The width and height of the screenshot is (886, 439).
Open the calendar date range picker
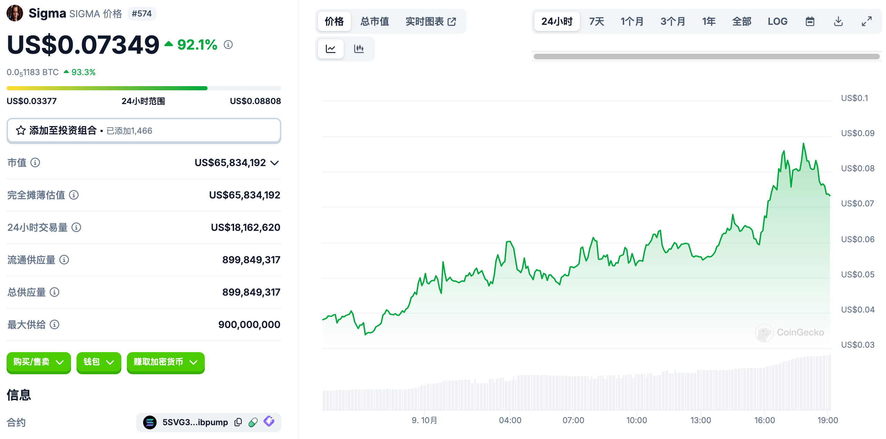point(810,21)
